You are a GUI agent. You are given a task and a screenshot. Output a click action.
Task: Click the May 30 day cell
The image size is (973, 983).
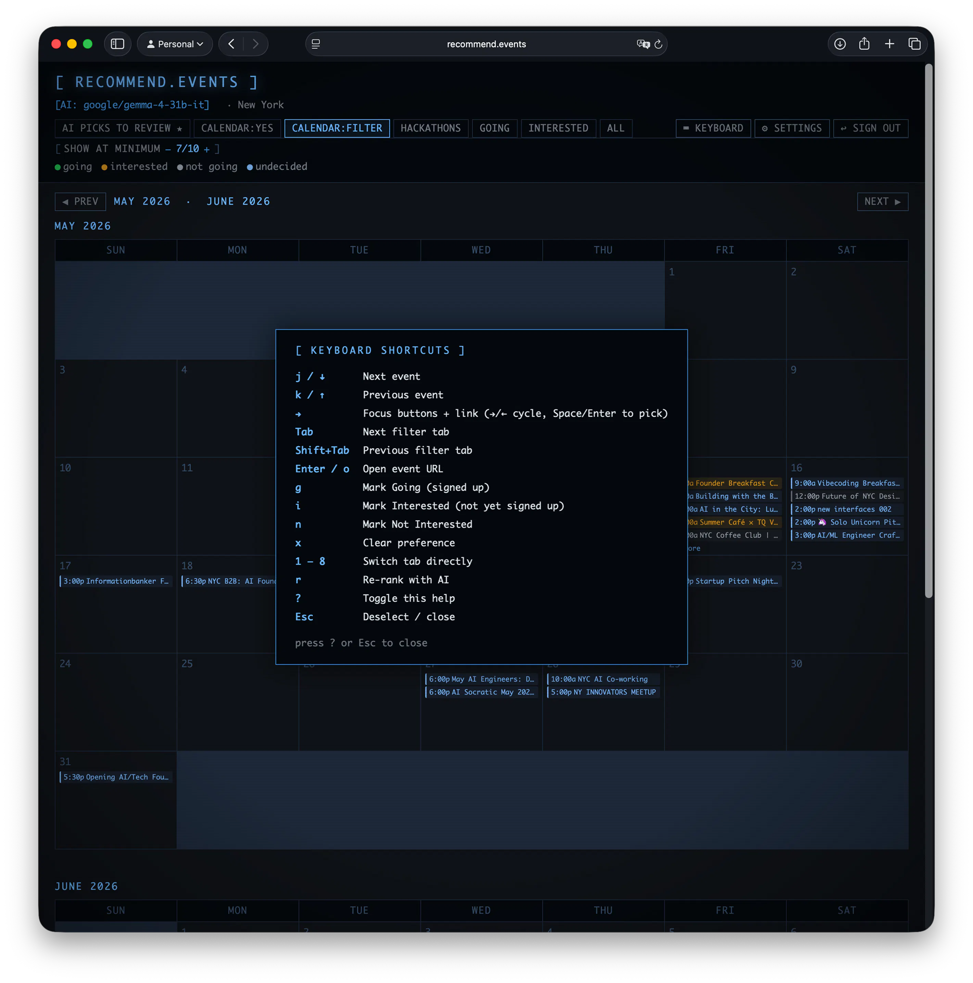click(847, 702)
